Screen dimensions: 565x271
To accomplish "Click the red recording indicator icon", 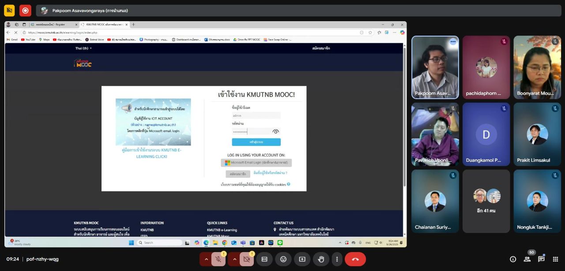I will click(x=25, y=11).
